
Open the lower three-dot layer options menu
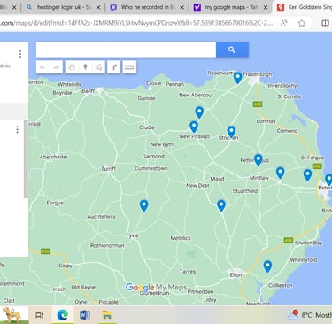click(18, 129)
